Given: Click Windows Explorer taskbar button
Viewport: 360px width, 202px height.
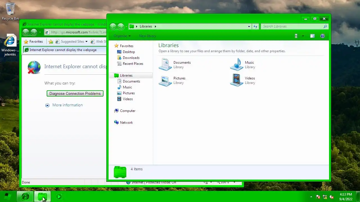Looking at the screenshot, I should click(42, 197).
